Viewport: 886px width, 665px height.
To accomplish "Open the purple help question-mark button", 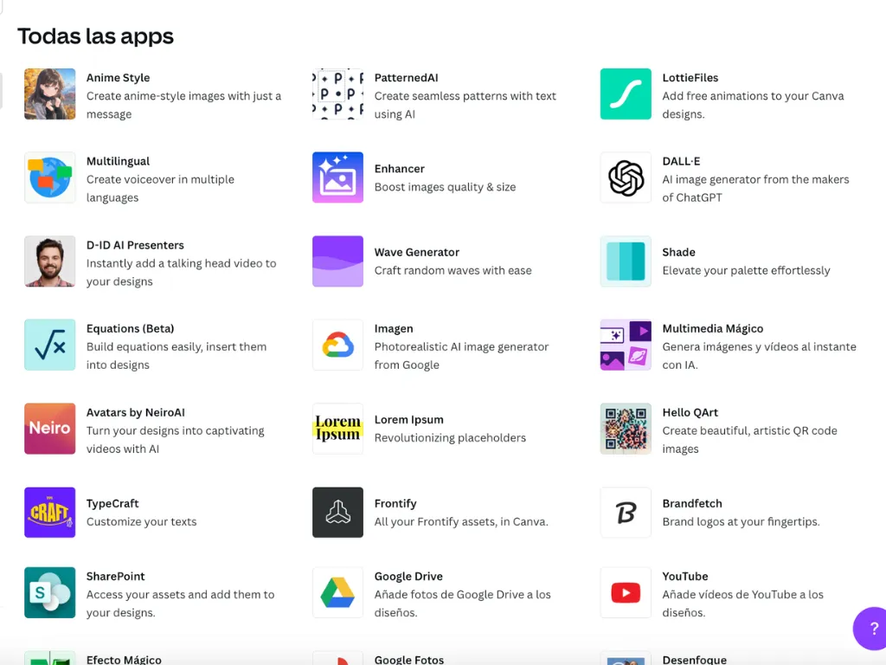I will [870, 629].
